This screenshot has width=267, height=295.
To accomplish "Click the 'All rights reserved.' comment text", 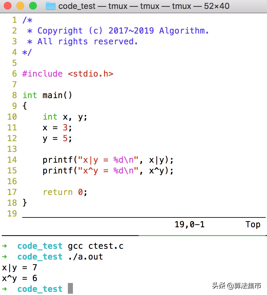I will [x=88, y=41].
